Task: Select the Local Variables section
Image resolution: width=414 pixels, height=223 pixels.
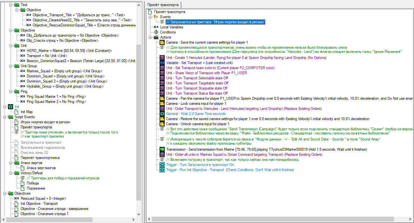Action: click(x=171, y=27)
